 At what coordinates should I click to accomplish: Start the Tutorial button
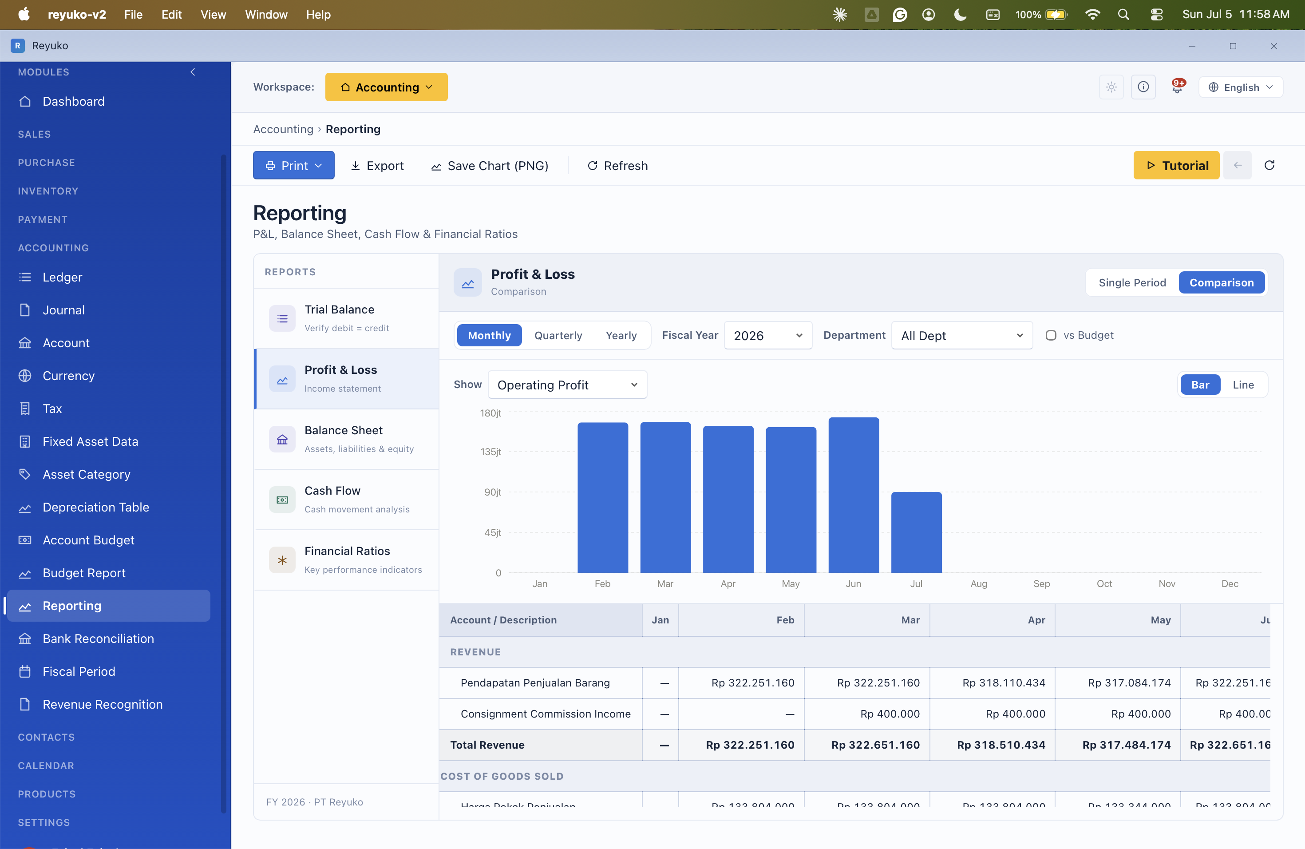pos(1176,165)
